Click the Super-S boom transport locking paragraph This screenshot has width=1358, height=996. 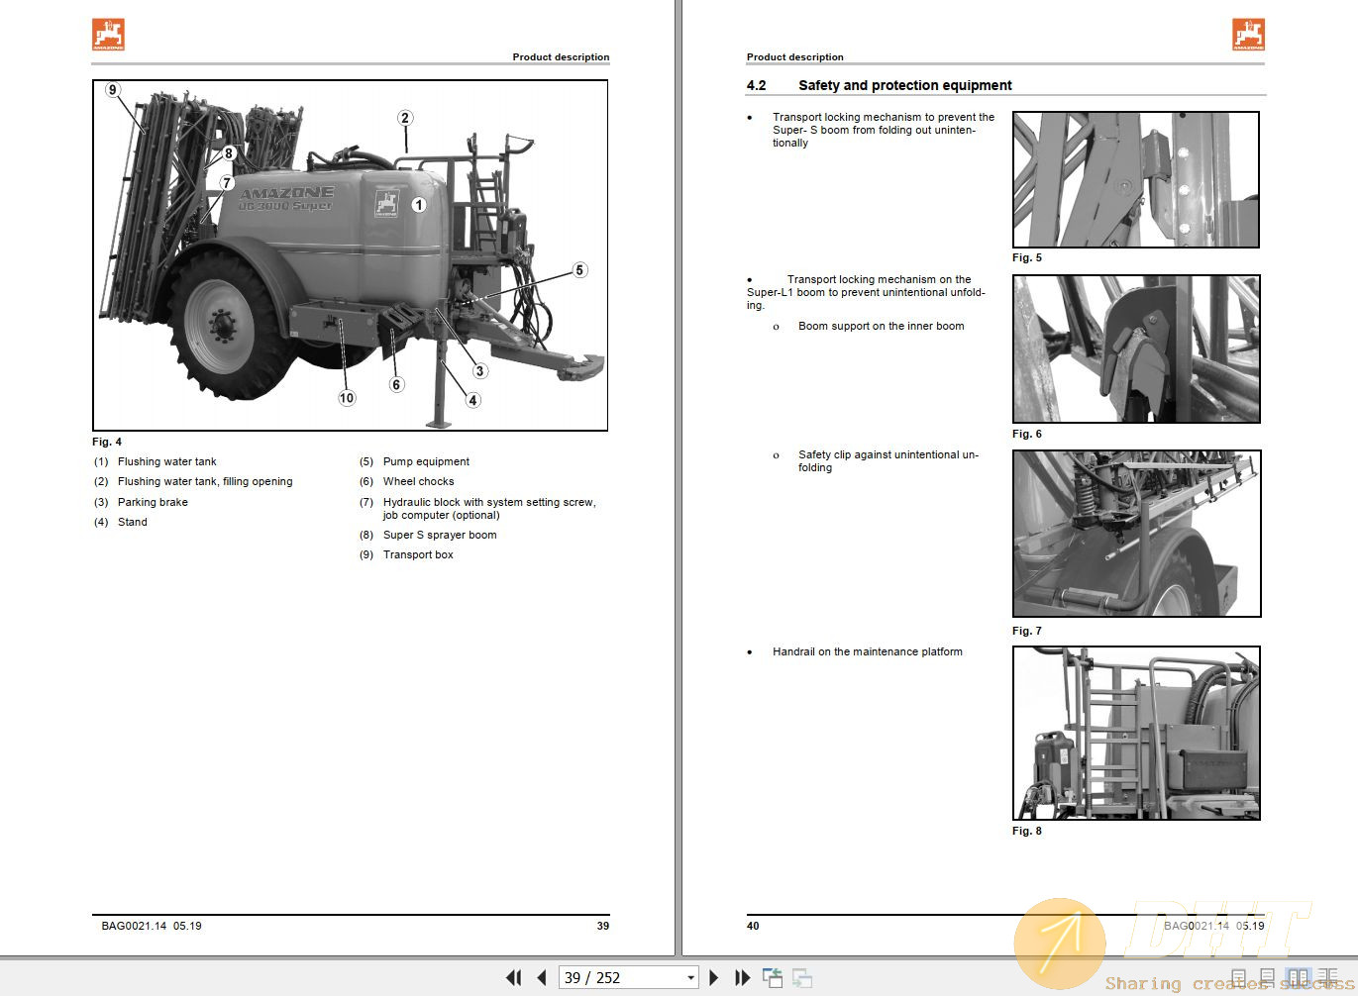pos(884,130)
